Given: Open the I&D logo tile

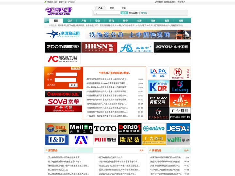Looking at the screenshot, I should 57,139.
